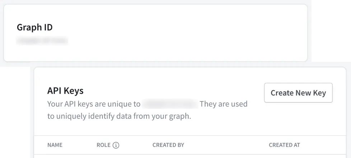351x158 pixels.
Task: Click the blurred graph name in description
Action: (170, 104)
